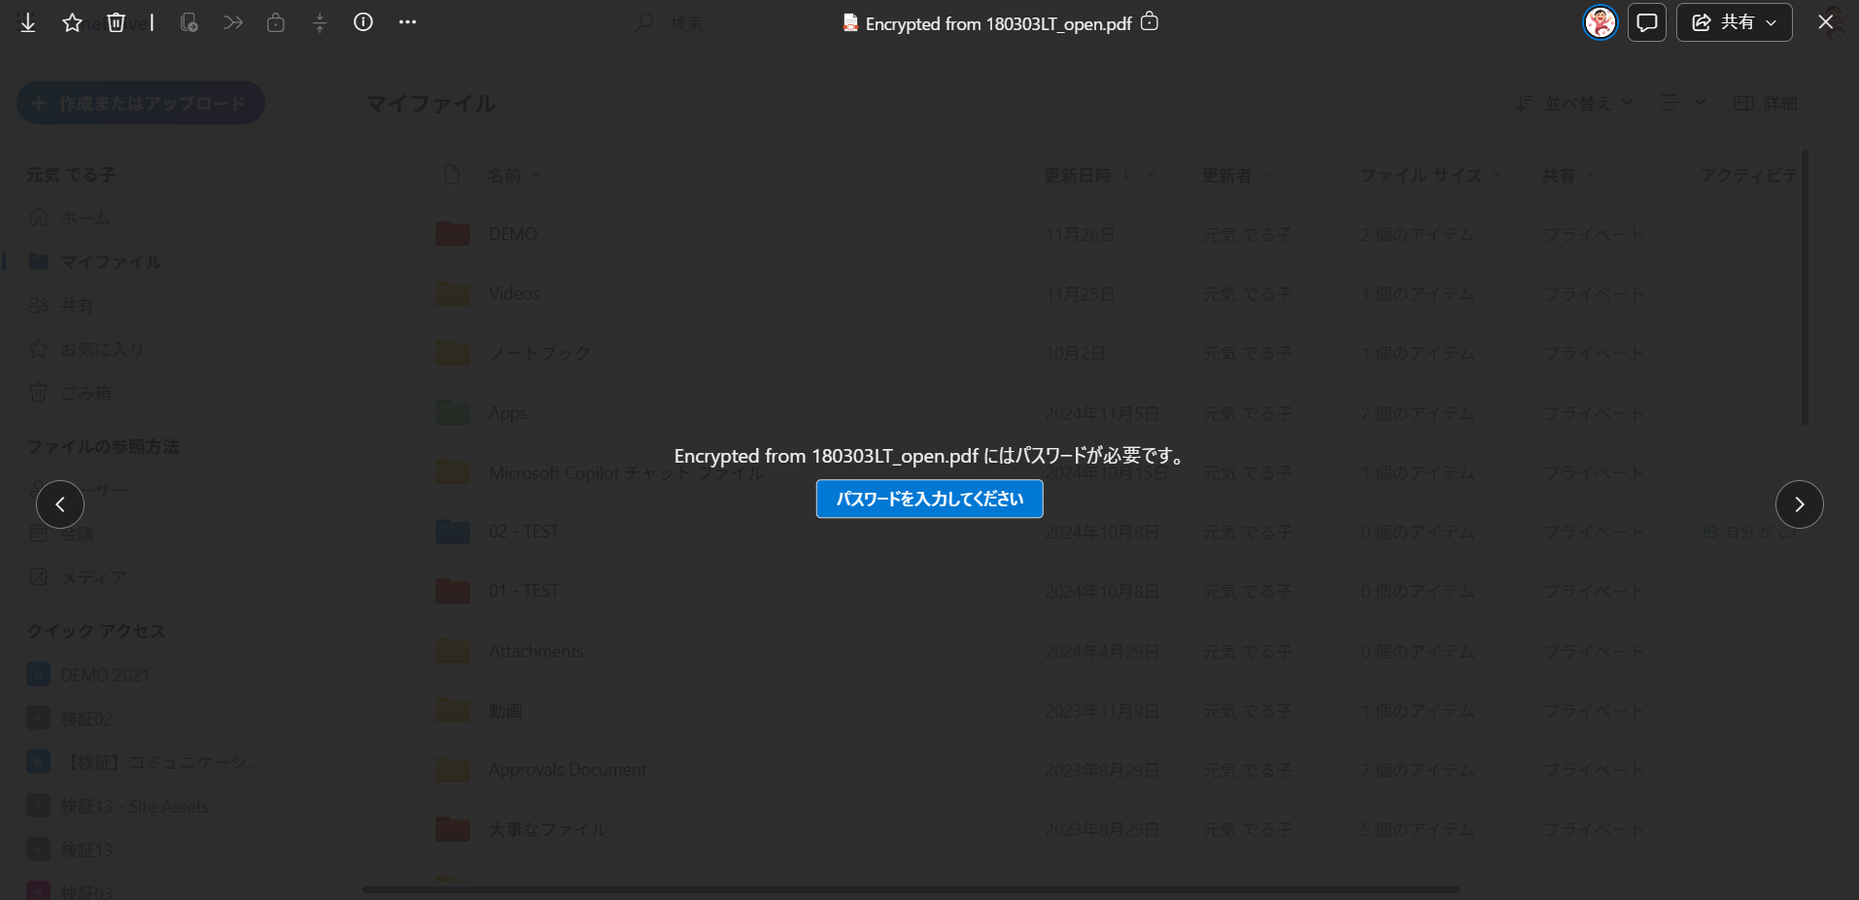Open the file details info pane
This screenshot has height=900, width=1859.
click(x=363, y=22)
